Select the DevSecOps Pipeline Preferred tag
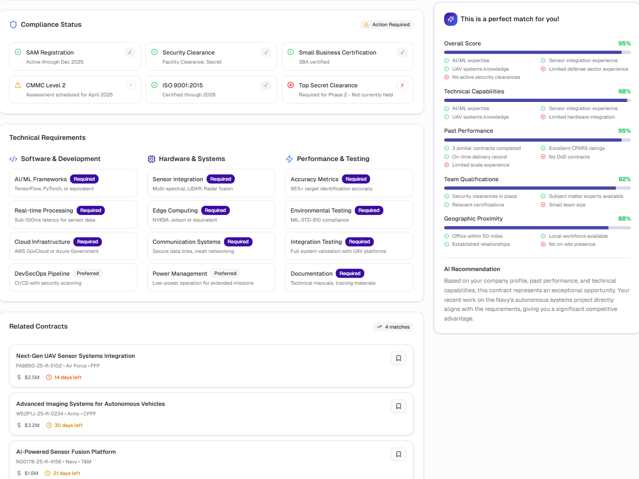The height and width of the screenshot is (479, 639). (88, 274)
